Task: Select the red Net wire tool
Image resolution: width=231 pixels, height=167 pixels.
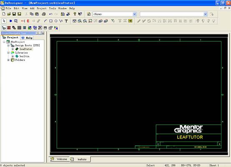Action: click(x=23, y=21)
